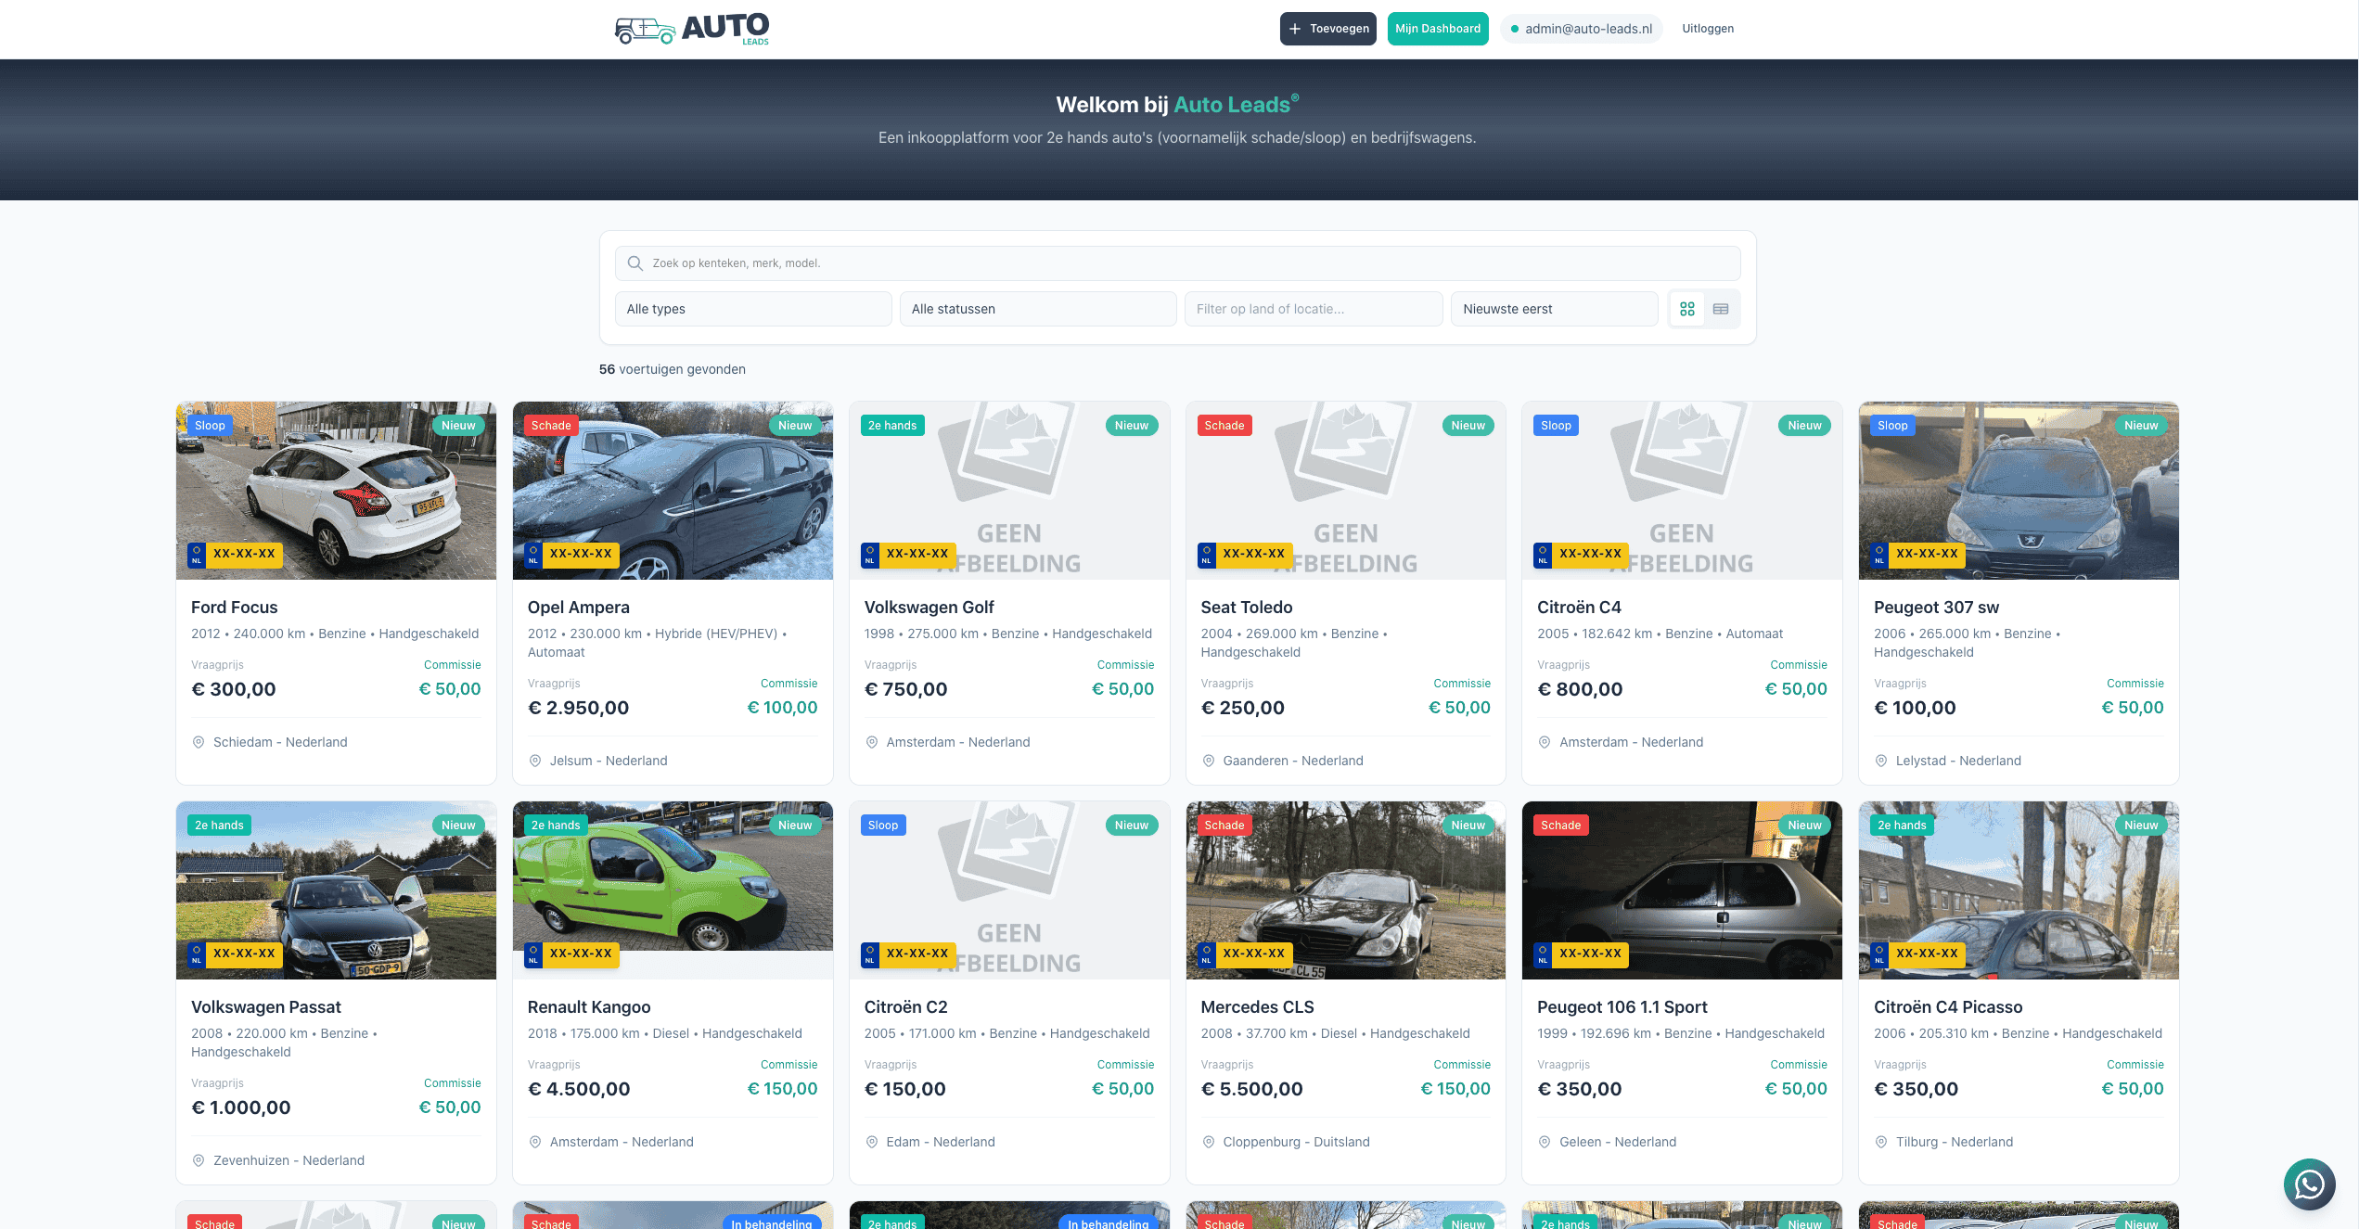Image resolution: width=2359 pixels, height=1229 pixels.
Task: Toggle the Schade badge on Opel Ampera
Action: click(x=551, y=425)
